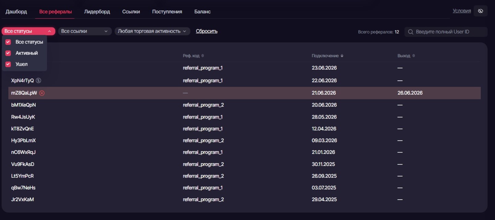Screen dimensions: 495x220
Task: Click the Реф. код column header
Action: point(191,56)
